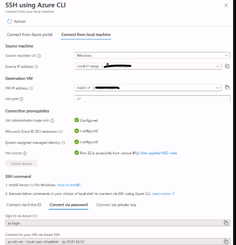This screenshot has width=236, height=245.
Task: Expand the VM IP address dropdown
Action: click(148, 88)
